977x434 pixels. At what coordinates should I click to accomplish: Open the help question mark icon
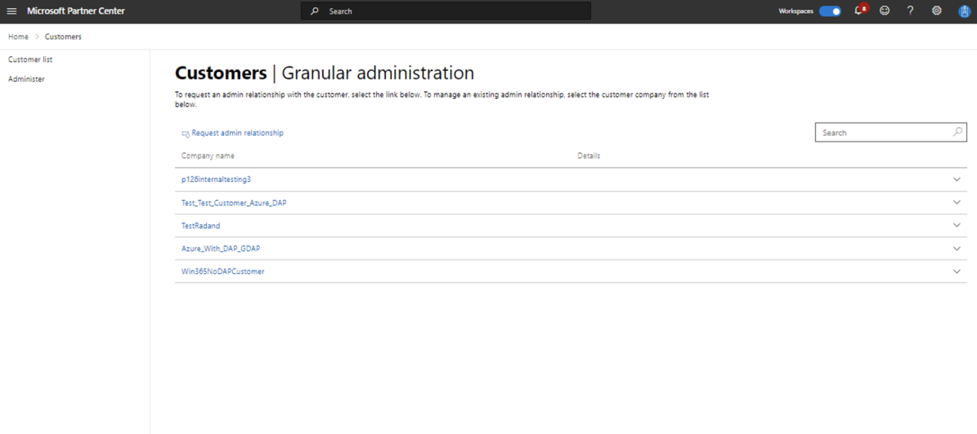[x=910, y=11]
